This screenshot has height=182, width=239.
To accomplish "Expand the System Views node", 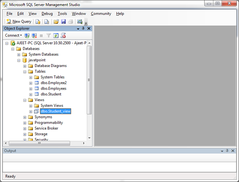I will (x=31, y=106).
